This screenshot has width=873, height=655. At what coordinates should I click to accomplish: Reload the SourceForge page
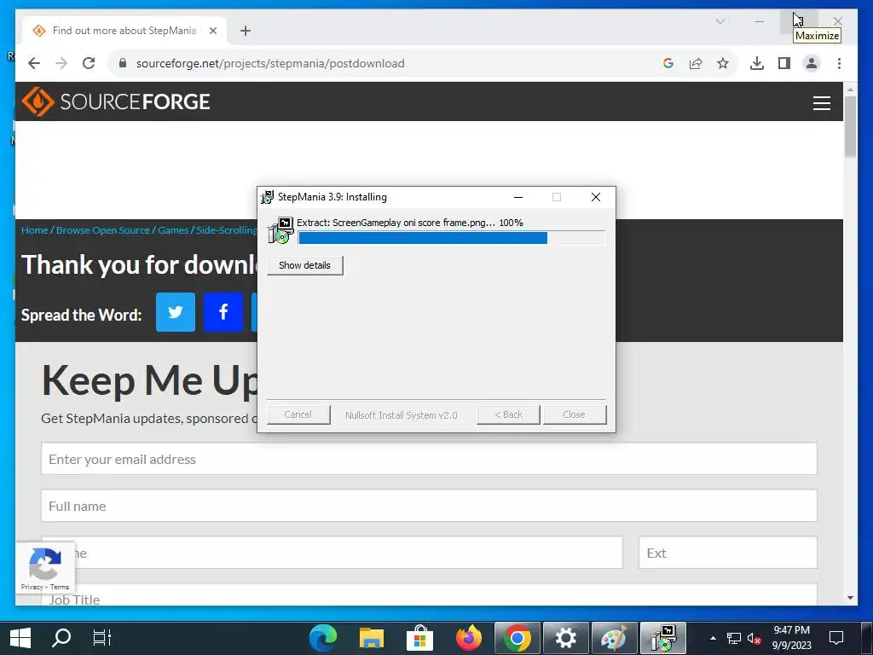point(89,63)
